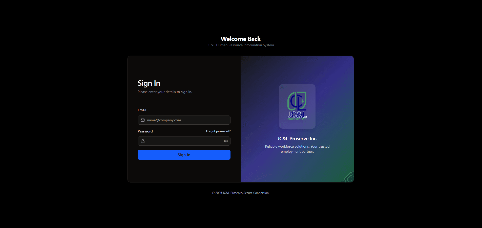The height and width of the screenshot is (228, 482).
Task: Click the 'Welcome Back' heading
Action: coord(241,39)
